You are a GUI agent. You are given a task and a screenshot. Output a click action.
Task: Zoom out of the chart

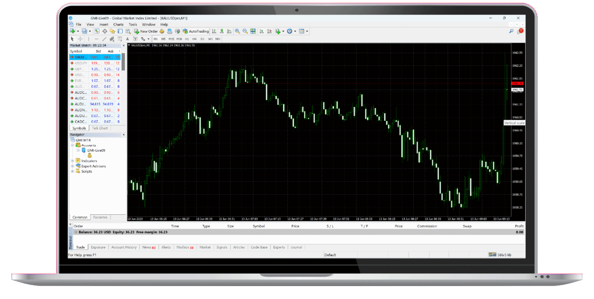click(245, 31)
